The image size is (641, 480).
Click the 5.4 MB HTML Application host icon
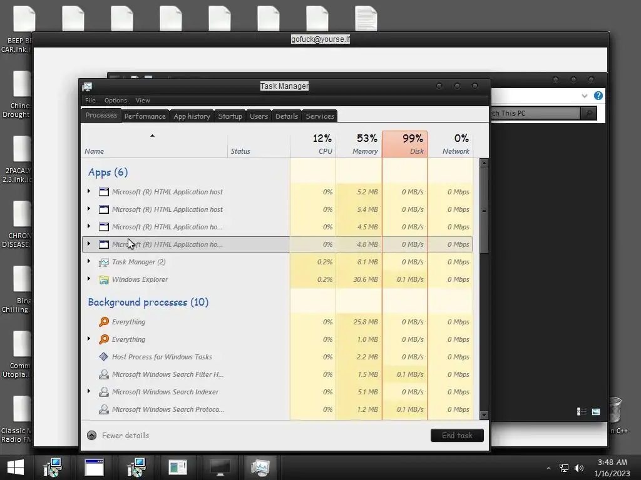coord(104,209)
